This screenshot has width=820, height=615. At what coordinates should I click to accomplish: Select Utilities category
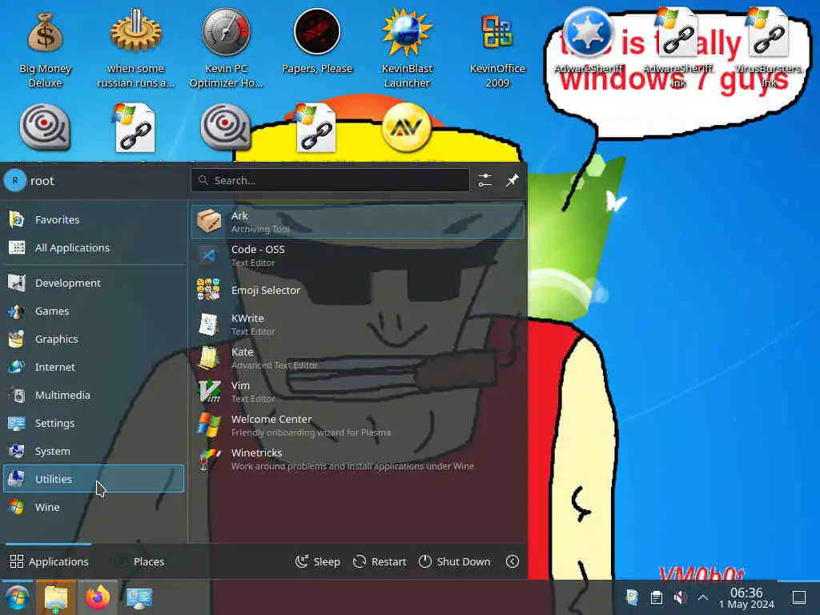(x=94, y=479)
